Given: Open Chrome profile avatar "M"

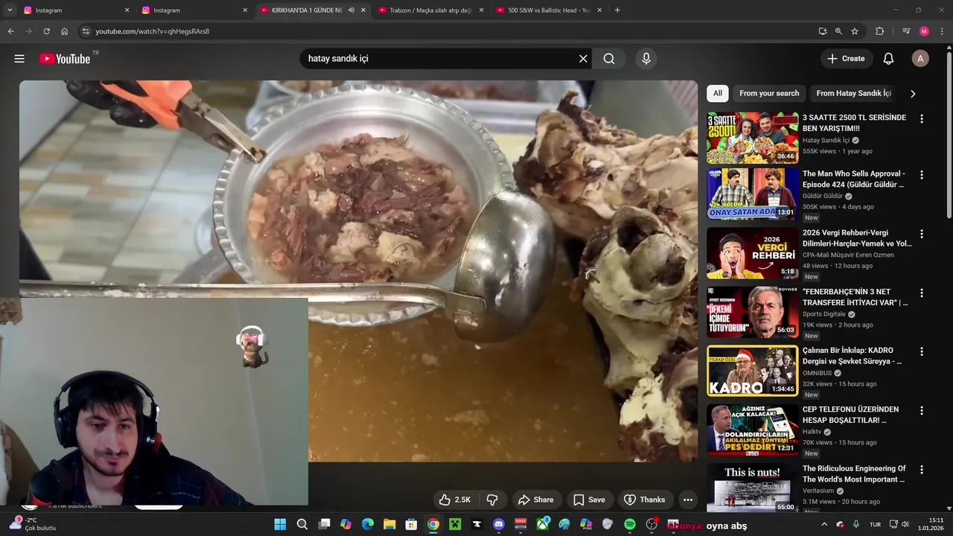Looking at the screenshot, I should [x=924, y=31].
